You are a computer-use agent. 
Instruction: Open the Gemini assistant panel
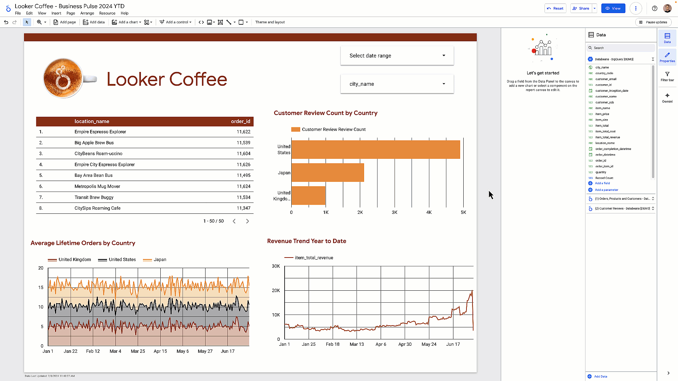(667, 98)
